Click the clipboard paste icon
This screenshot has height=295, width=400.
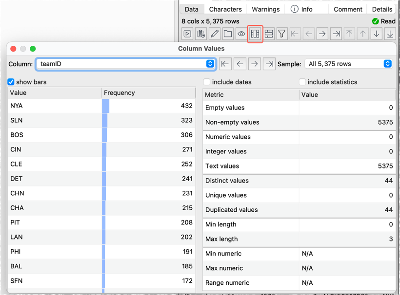(x=200, y=34)
